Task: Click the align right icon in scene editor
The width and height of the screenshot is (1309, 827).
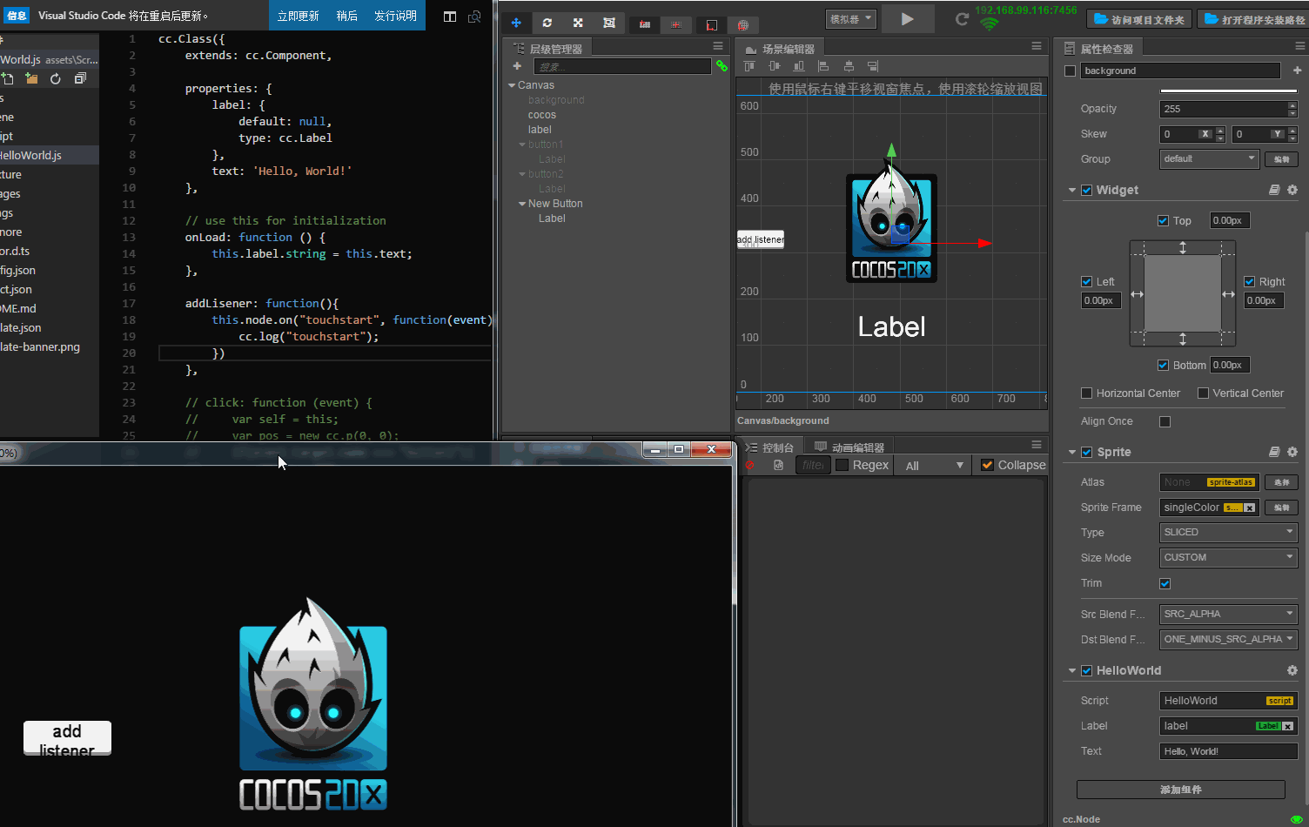Action: [x=873, y=66]
